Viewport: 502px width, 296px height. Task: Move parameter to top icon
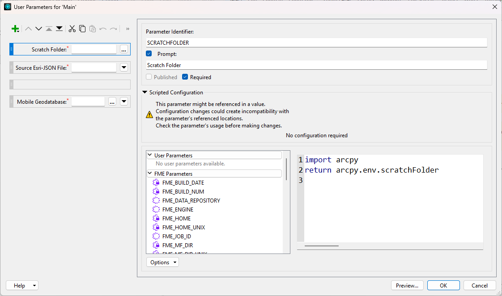tap(49, 29)
